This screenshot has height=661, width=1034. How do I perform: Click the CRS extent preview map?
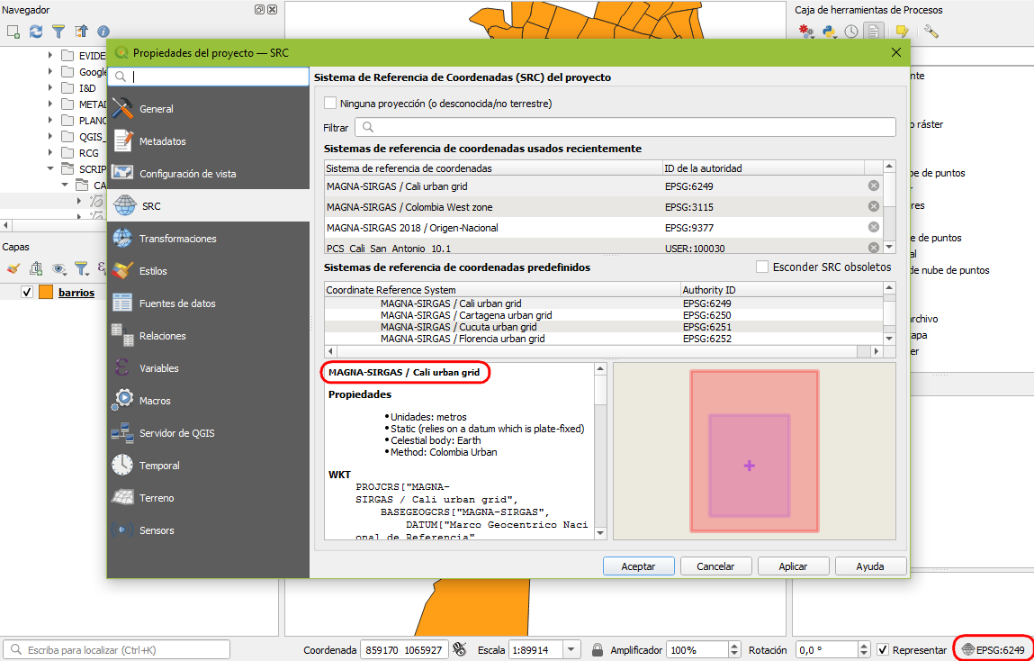coord(754,450)
